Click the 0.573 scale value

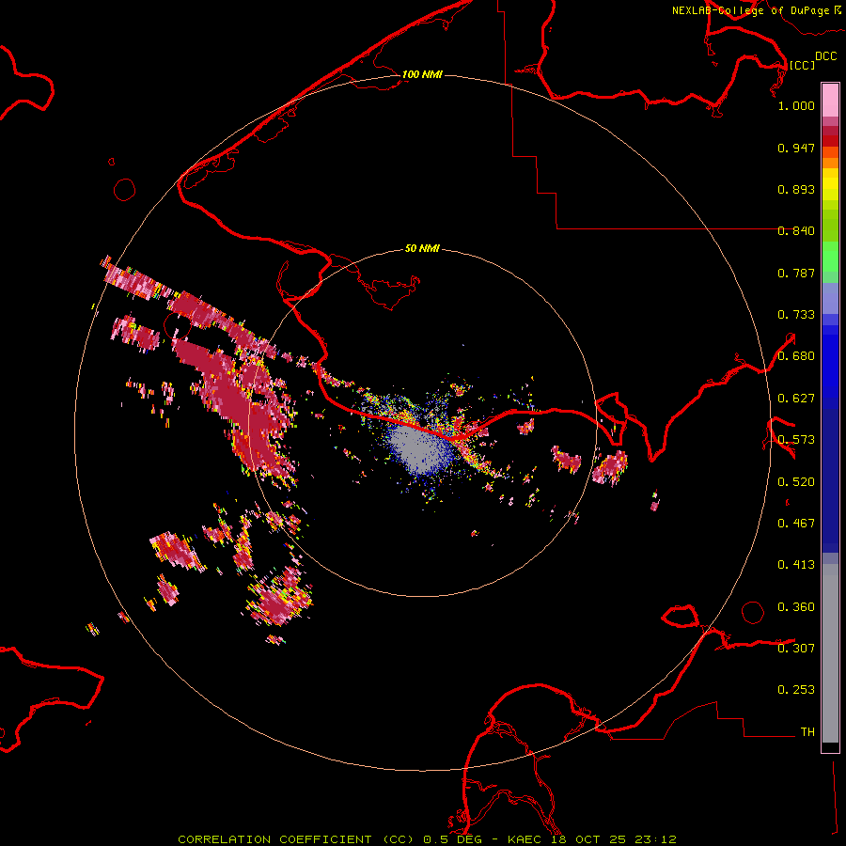796,440
